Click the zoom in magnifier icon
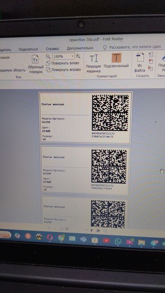The width and height of the screenshot is (165, 293). (x=78, y=56)
